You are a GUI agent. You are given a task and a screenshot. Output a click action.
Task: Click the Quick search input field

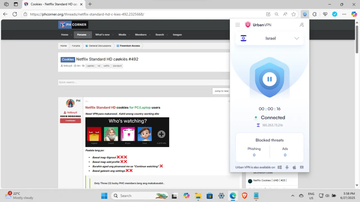tap(144, 82)
